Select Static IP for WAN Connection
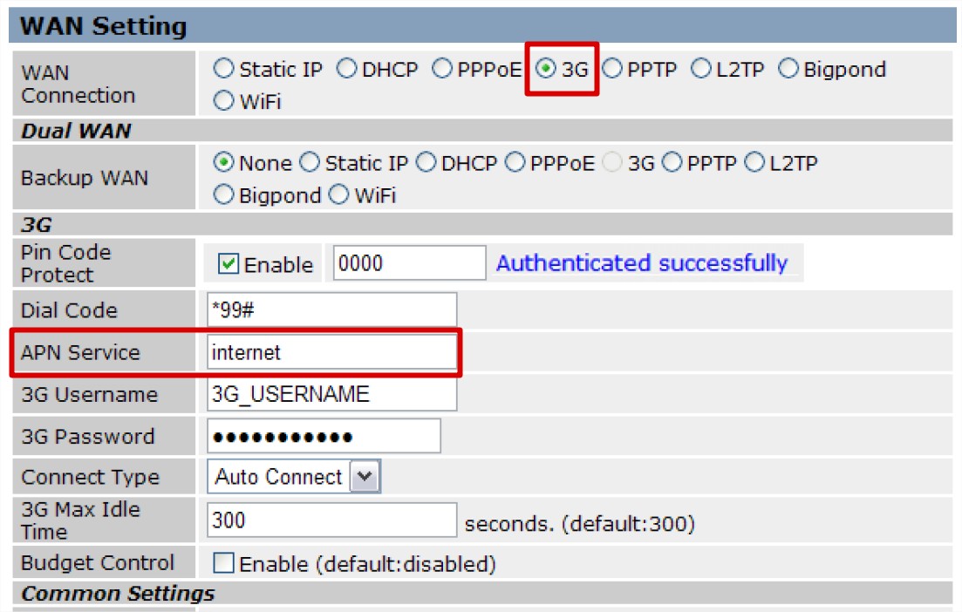Screen dimensions: 962x612 pos(224,70)
